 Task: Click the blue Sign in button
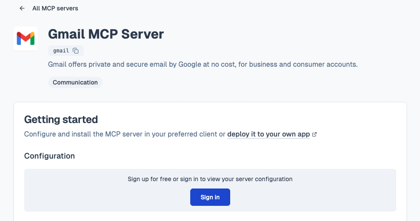210,197
